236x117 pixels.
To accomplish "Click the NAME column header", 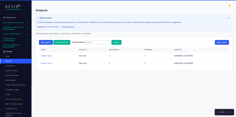I will pyautogui.click(x=43, y=50).
